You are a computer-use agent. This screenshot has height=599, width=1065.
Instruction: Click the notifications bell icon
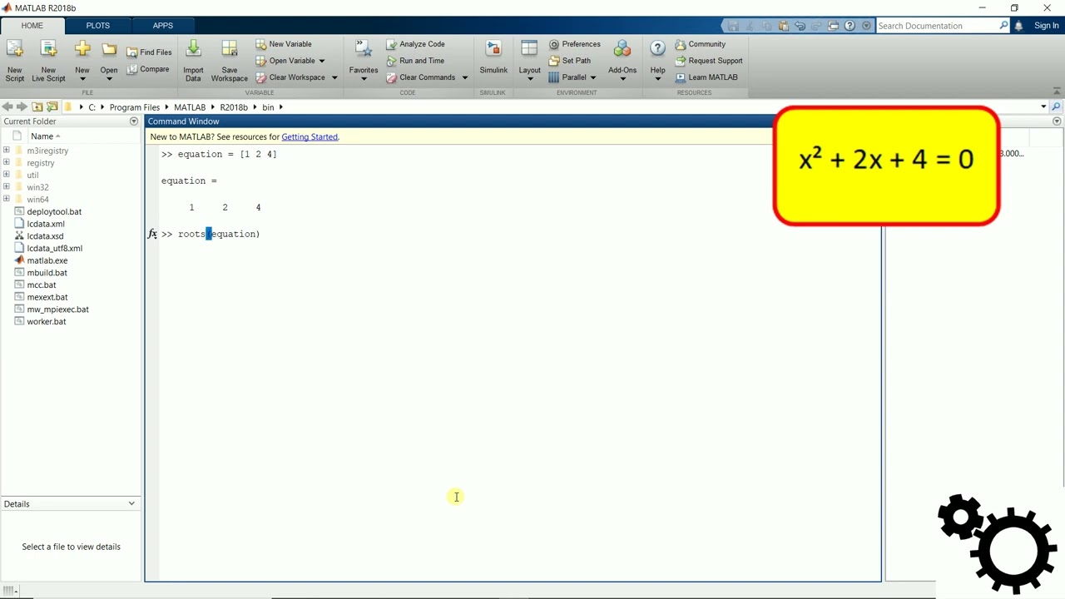tap(1018, 26)
